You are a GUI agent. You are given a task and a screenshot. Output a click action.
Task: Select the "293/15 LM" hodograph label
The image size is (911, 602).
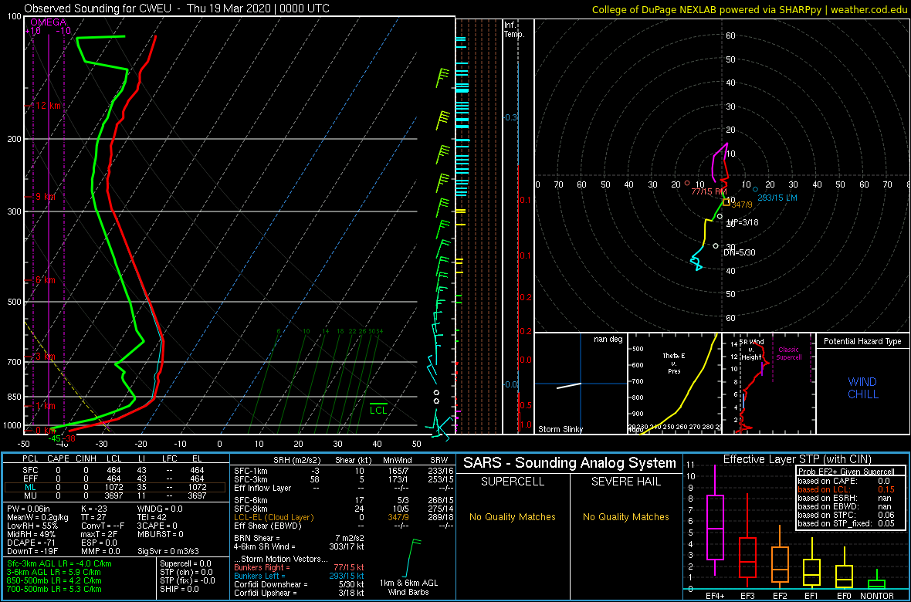[777, 198]
